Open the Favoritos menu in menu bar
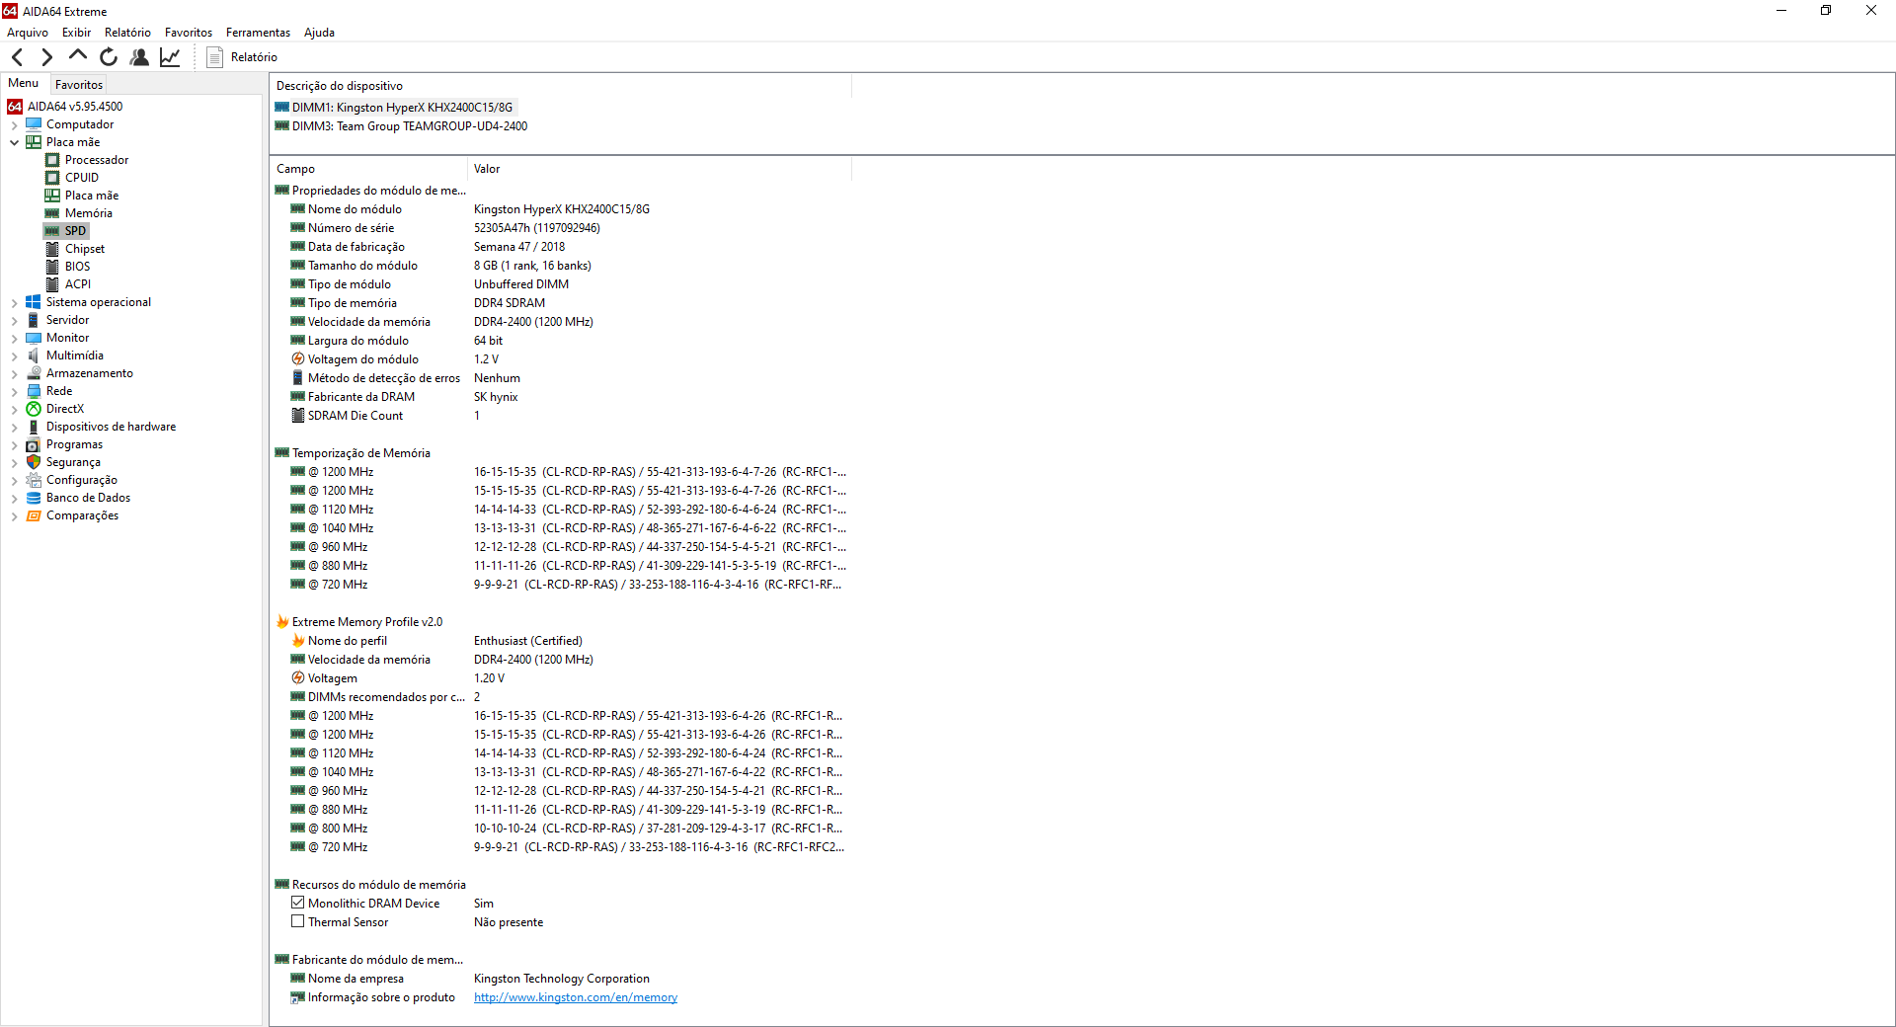The height and width of the screenshot is (1027, 1896). (189, 33)
